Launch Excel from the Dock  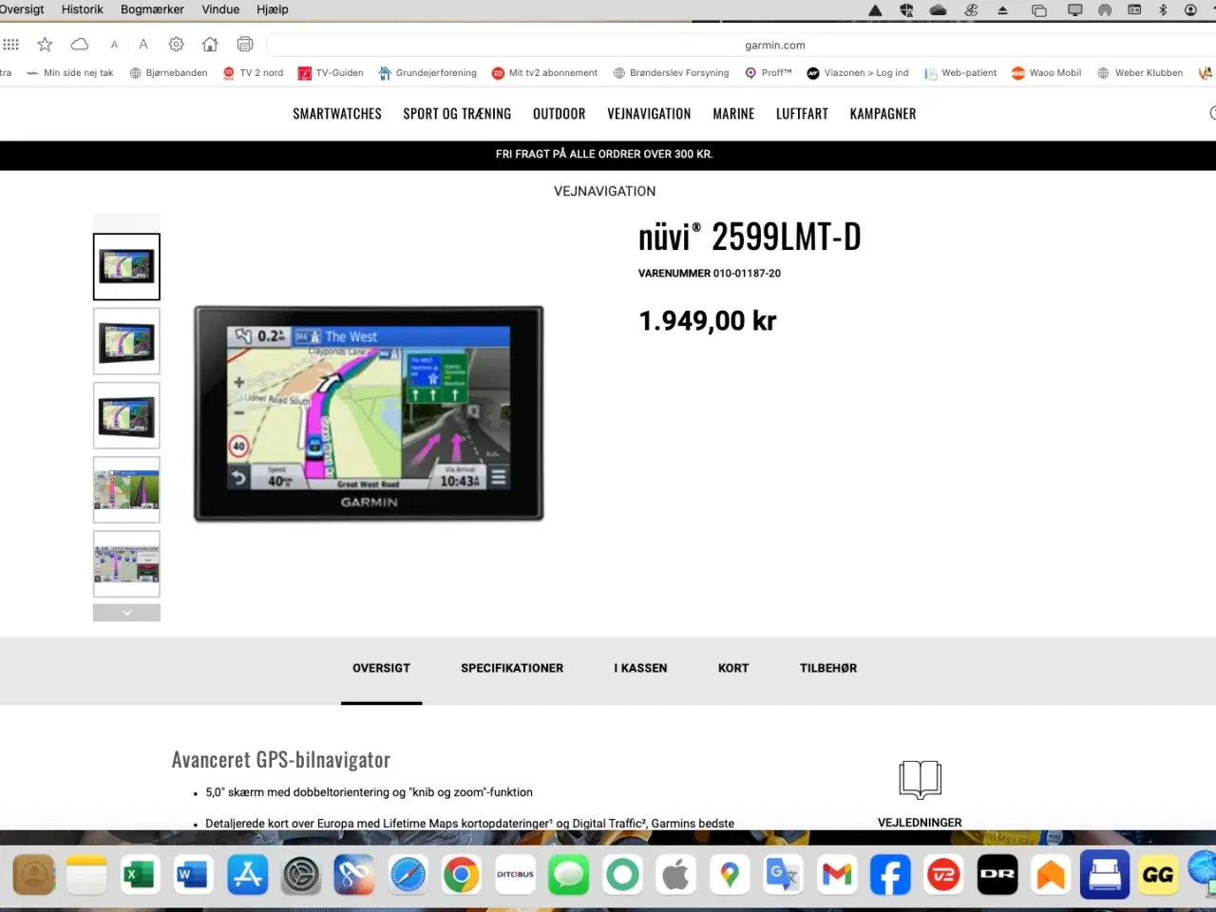140,874
